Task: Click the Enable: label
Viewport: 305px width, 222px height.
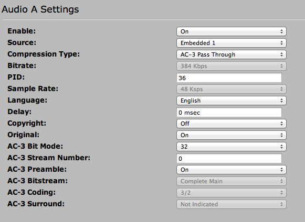Action: [x=22, y=31]
